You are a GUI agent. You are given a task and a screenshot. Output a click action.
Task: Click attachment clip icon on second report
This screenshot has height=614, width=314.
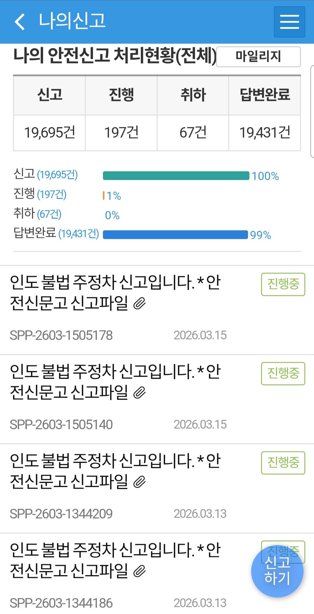(140, 393)
